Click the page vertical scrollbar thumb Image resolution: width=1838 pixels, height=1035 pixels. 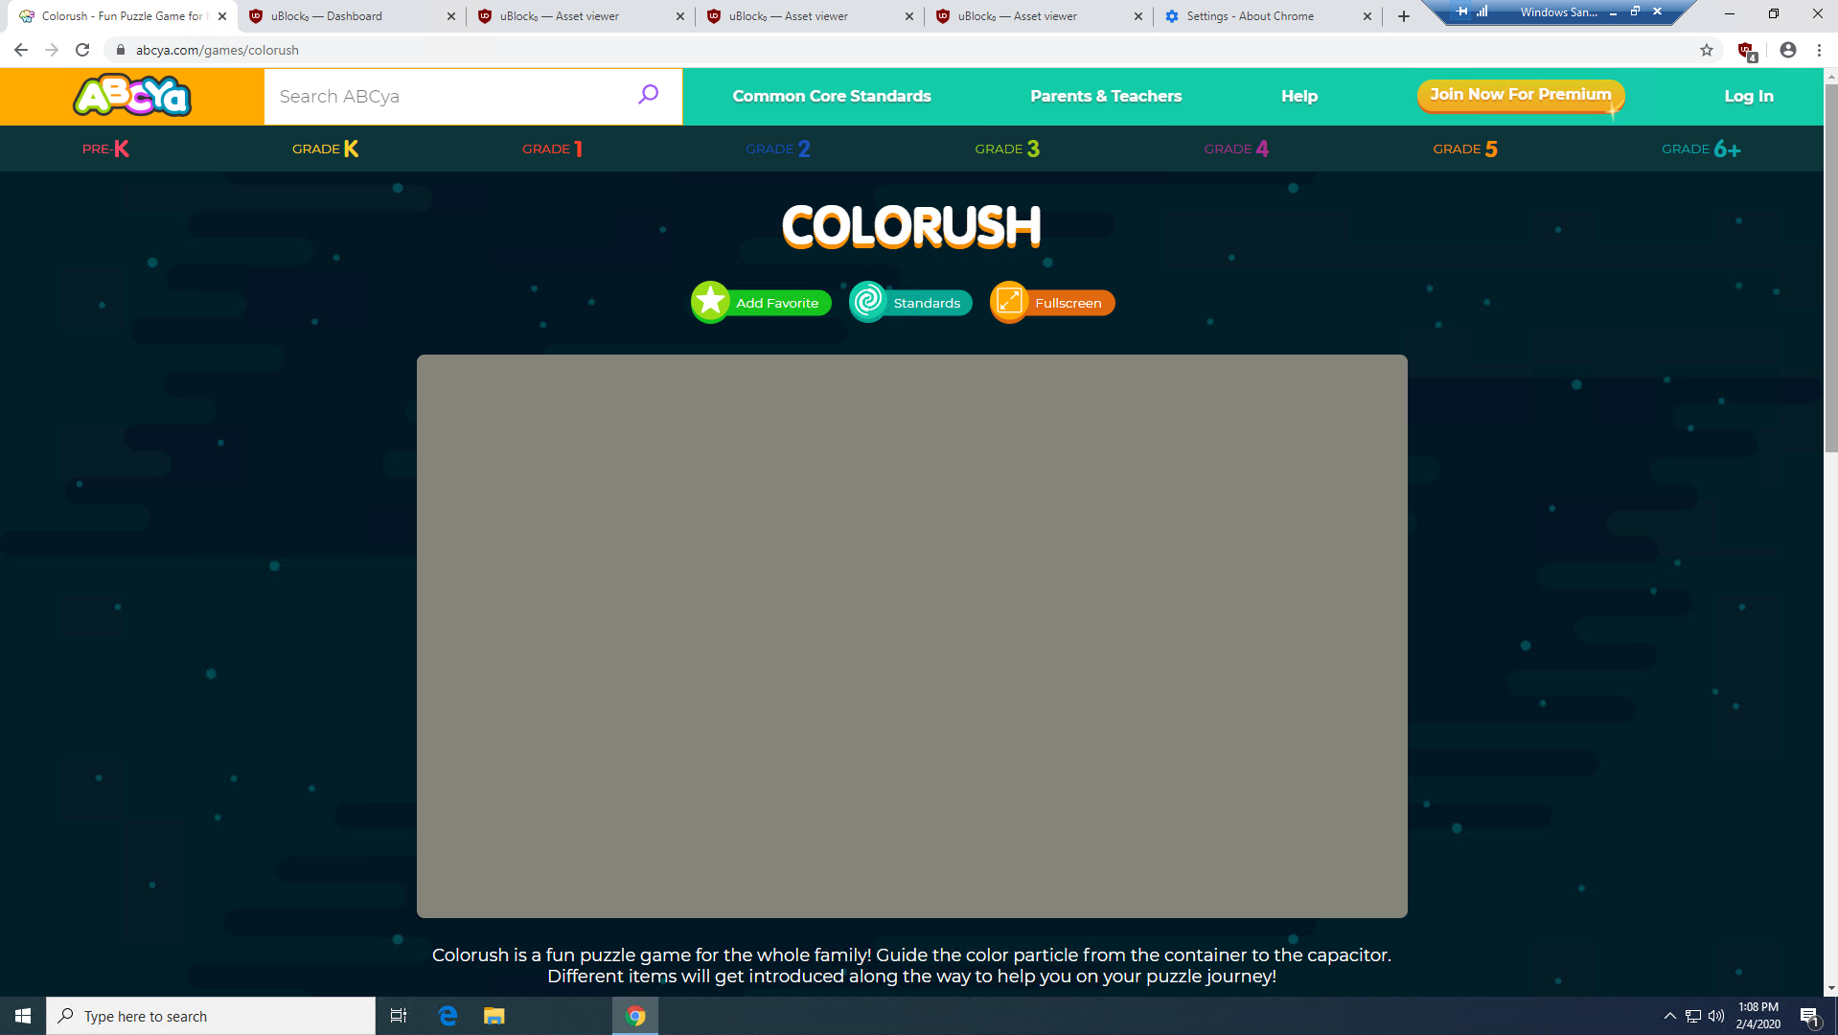pos(1831,267)
